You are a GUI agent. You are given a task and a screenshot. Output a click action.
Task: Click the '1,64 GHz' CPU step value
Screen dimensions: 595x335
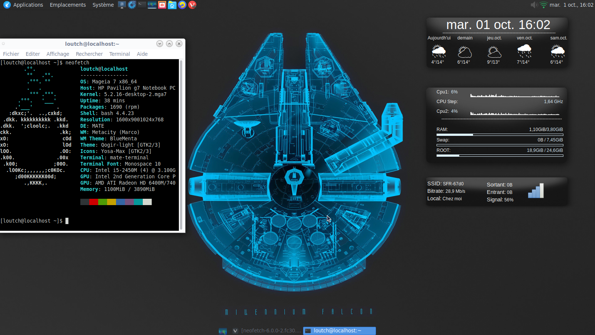click(x=553, y=102)
